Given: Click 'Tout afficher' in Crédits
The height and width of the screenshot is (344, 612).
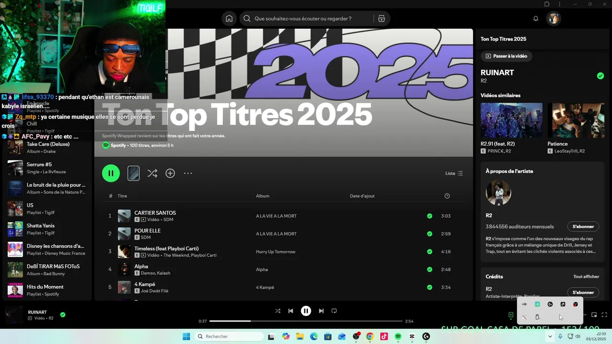Looking at the screenshot, I should [x=586, y=277].
